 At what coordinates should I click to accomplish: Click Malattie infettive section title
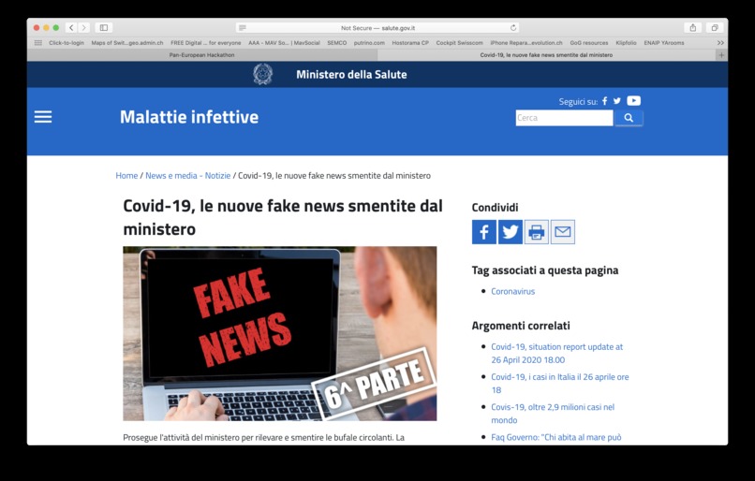(x=189, y=117)
